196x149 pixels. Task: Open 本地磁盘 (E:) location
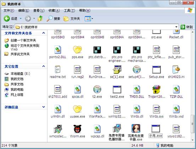(20, 73)
